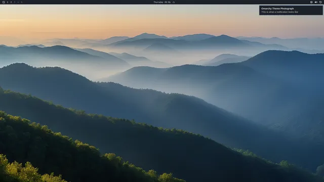Click the Thursday clock text on the bar

[162, 2]
